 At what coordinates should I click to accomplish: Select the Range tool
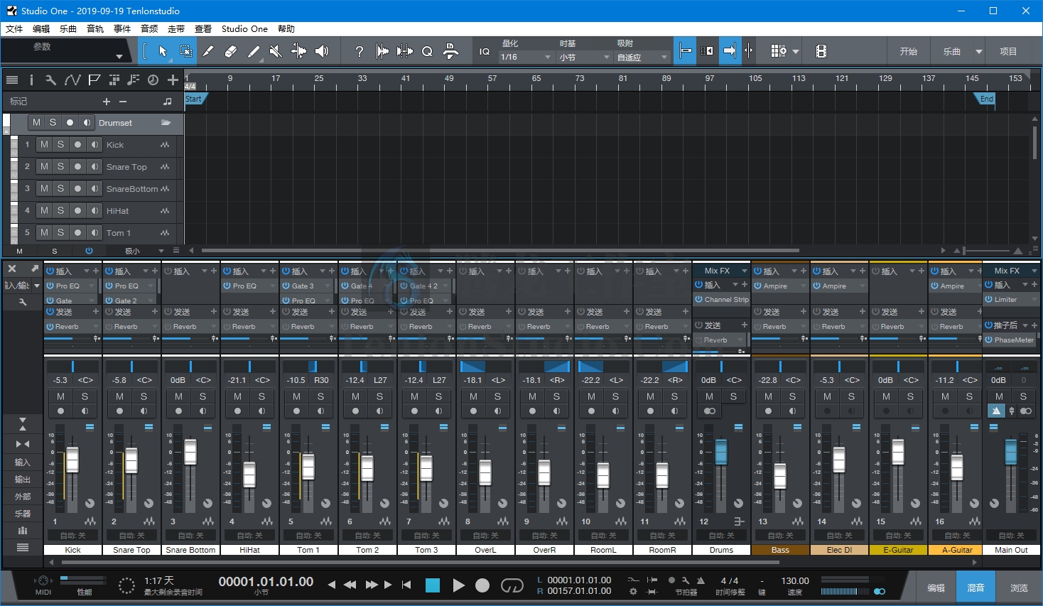185,51
